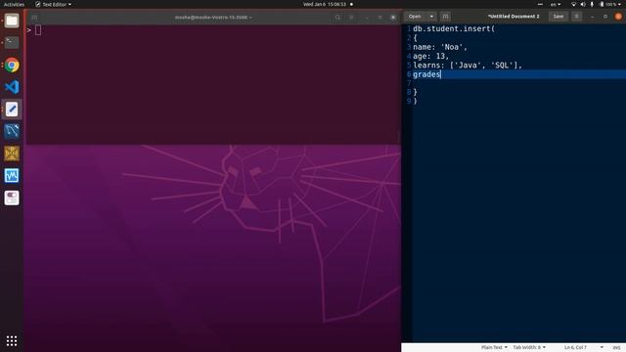Toggle INS insert mode in status bar
The height and width of the screenshot is (352, 626).
[x=616, y=348]
